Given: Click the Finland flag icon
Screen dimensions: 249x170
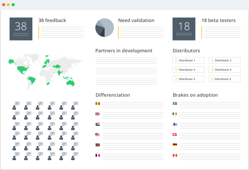Looking at the screenshot, I should tap(175, 124).
